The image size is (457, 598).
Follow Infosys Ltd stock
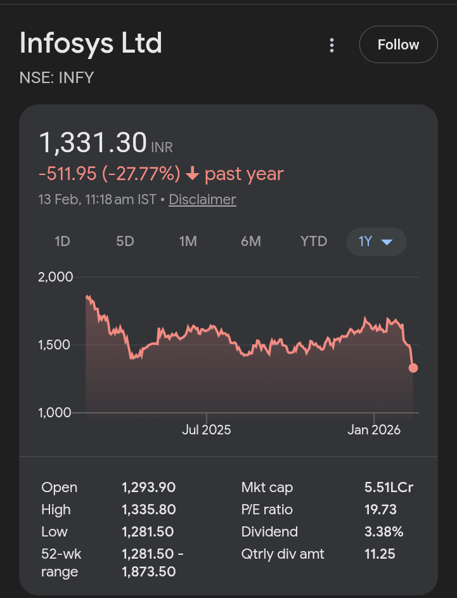(x=398, y=45)
